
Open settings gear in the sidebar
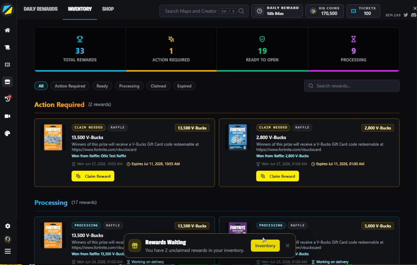point(8,226)
